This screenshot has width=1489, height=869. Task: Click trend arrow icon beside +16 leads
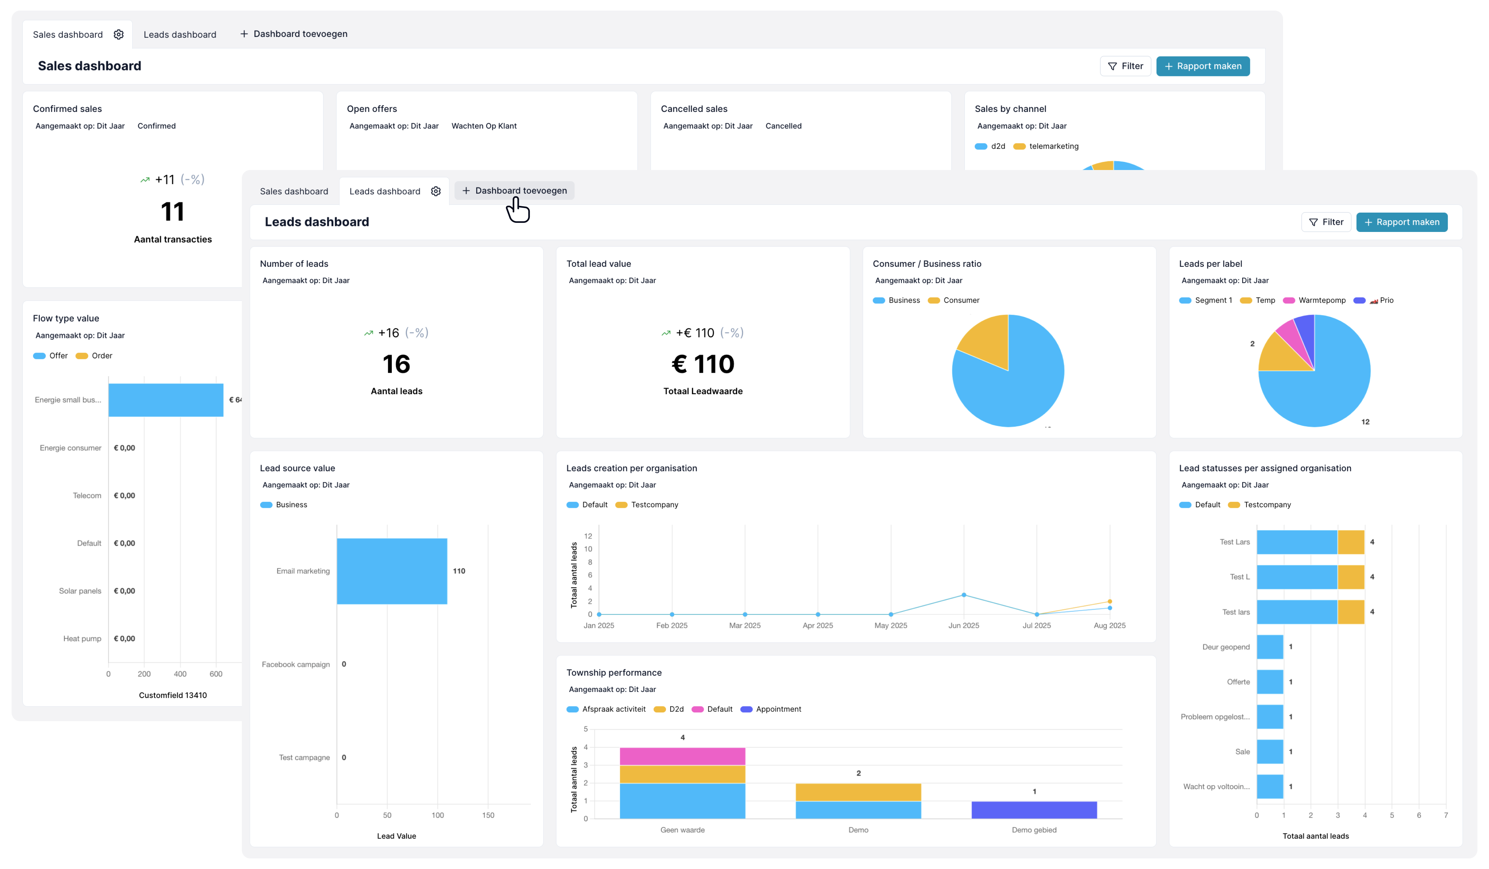[369, 333]
